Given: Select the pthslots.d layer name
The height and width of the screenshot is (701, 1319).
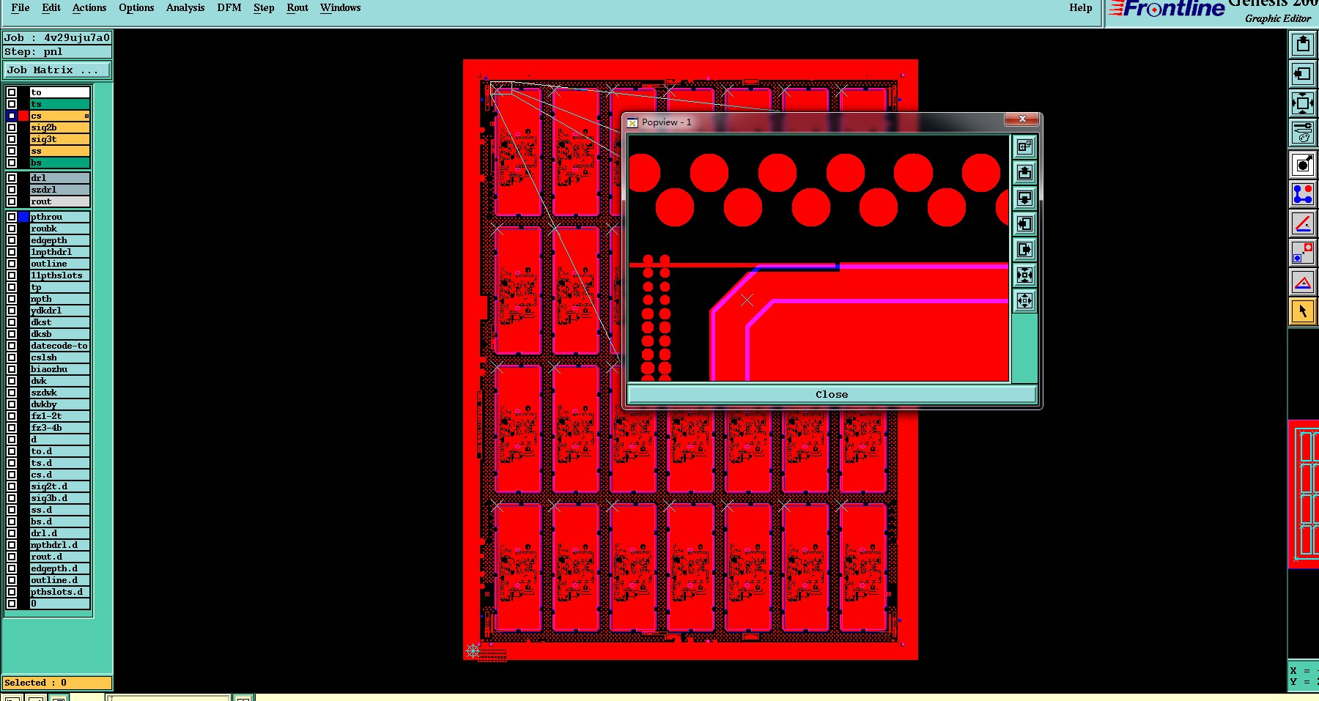Looking at the screenshot, I should click(59, 592).
